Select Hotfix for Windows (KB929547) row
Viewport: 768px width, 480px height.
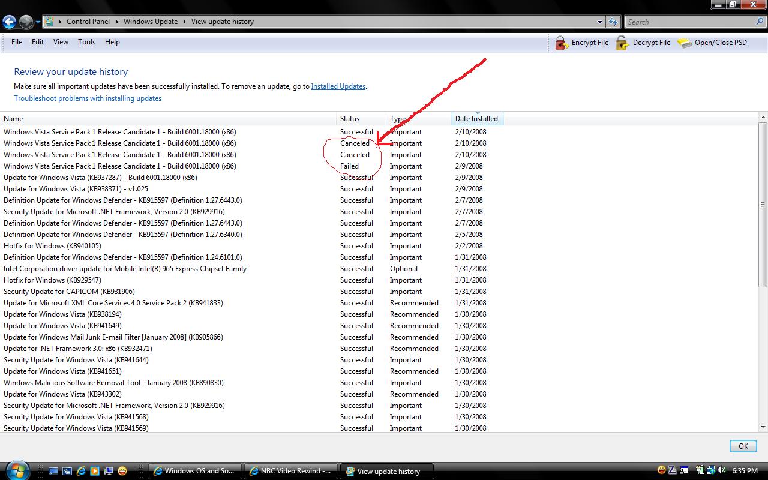(x=252, y=280)
